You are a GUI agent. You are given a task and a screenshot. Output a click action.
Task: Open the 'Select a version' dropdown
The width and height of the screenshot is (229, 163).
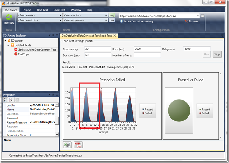pyautogui.click(x=86, y=15)
